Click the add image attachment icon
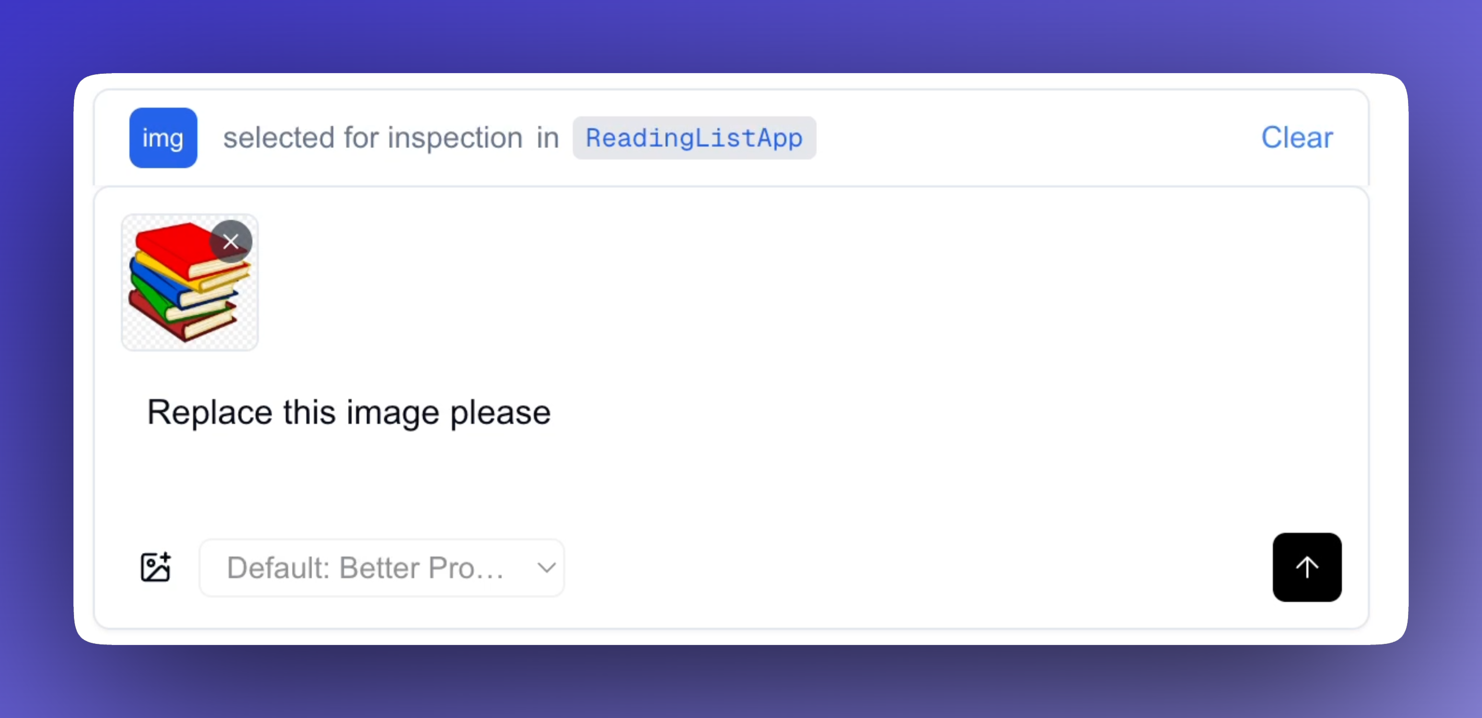Image resolution: width=1482 pixels, height=718 pixels. click(155, 567)
